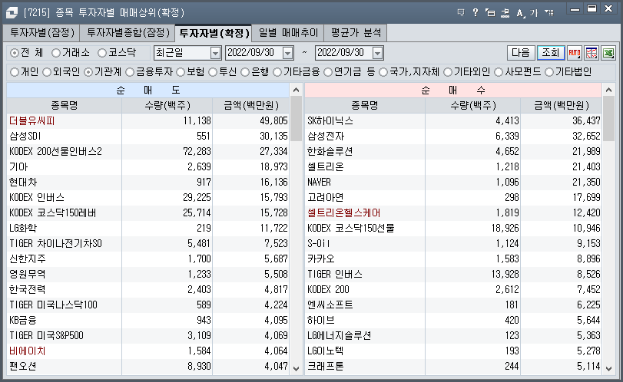Select the 삼성SDI row
The height and width of the screenshot is (382, 623).
pyautogui.click(x=147, y=136)
